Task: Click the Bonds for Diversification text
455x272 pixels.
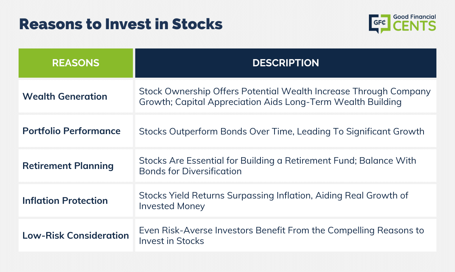Action: [x=190, y=171]
